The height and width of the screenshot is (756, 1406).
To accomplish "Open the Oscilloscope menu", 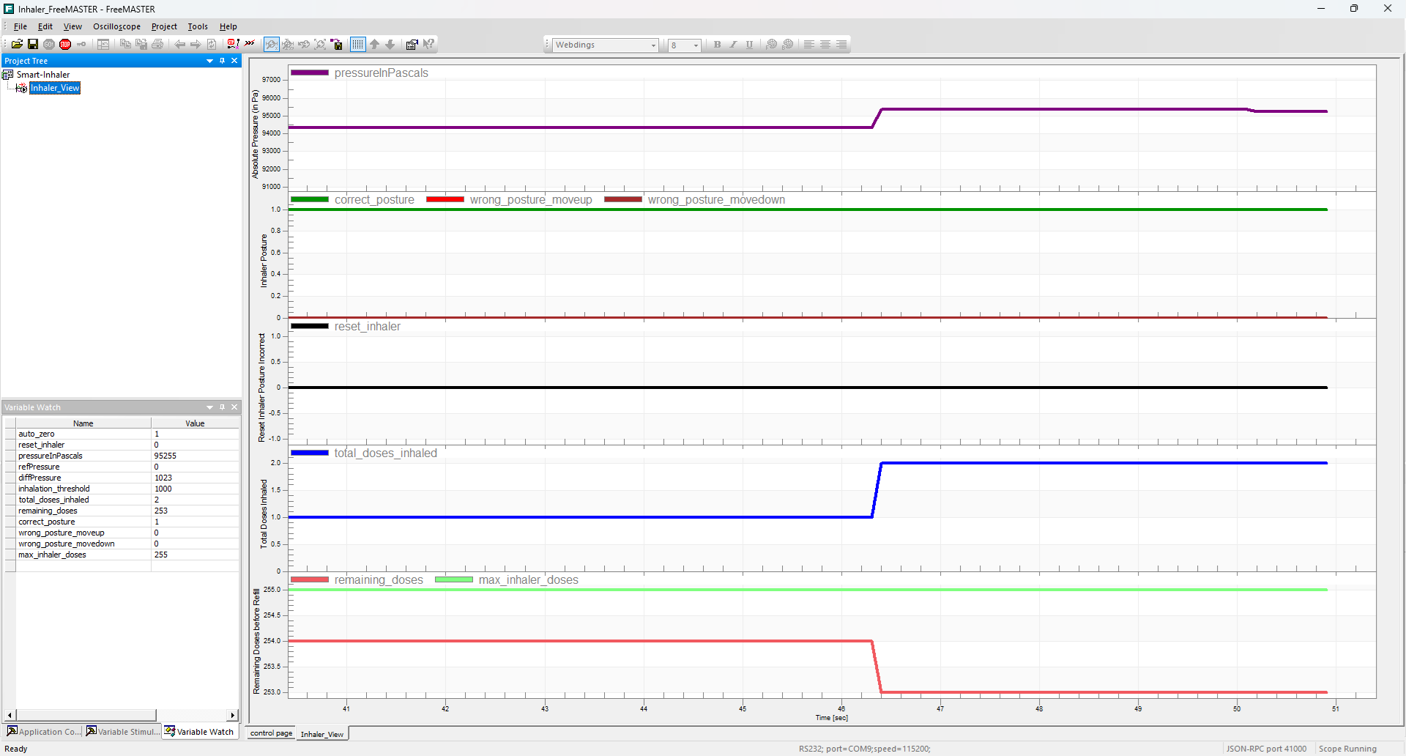I will 116,26.
